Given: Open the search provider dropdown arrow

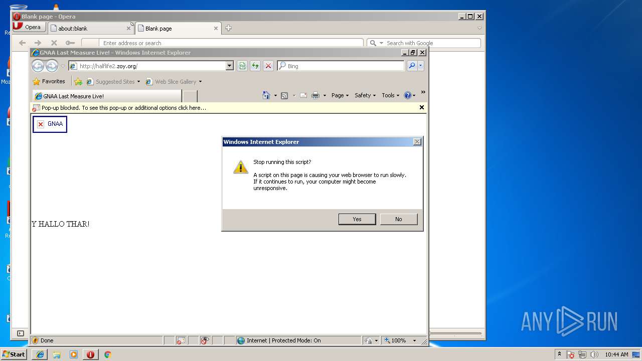Looking at the screenshot, I should point(421,66).
